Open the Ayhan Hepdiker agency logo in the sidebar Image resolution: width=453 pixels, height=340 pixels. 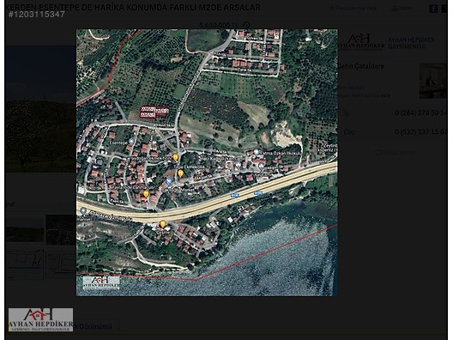pos(361,42)
